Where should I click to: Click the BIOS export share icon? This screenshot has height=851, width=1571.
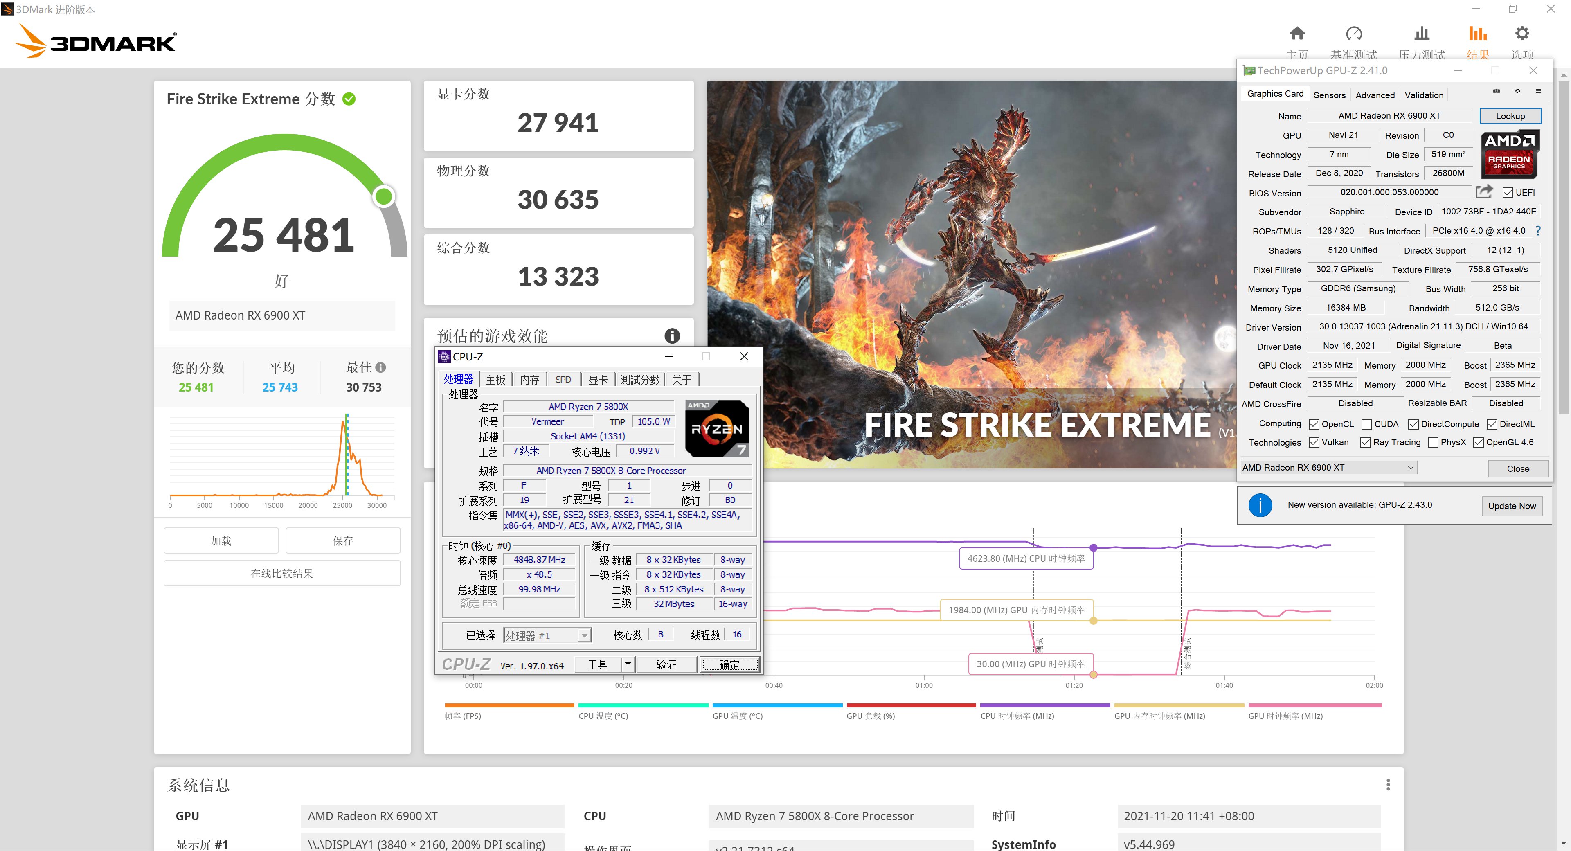coord(1484,192)
